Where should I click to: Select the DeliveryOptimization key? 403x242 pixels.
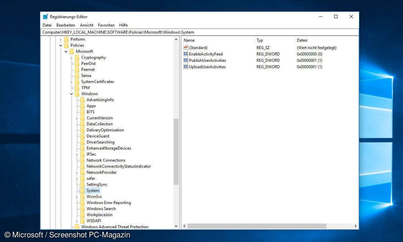(105, 130)
